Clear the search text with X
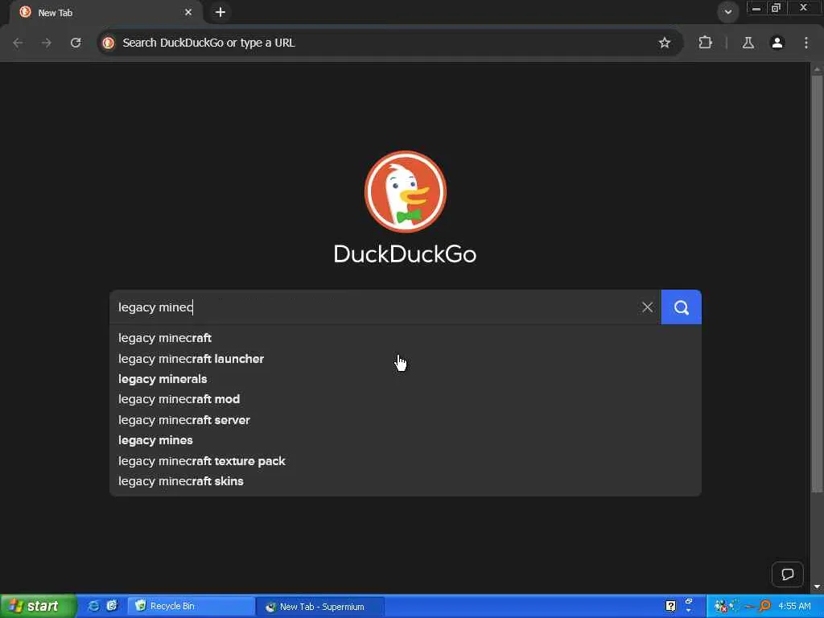This screenshot has width=824, height=618. point(648,307)
